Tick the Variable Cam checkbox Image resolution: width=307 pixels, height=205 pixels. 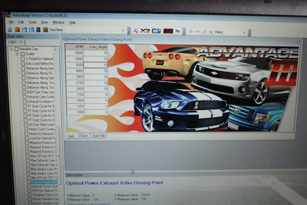point(17,49)
